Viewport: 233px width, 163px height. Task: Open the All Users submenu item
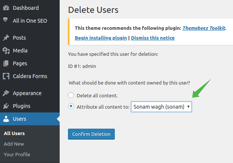click(14, 133)
